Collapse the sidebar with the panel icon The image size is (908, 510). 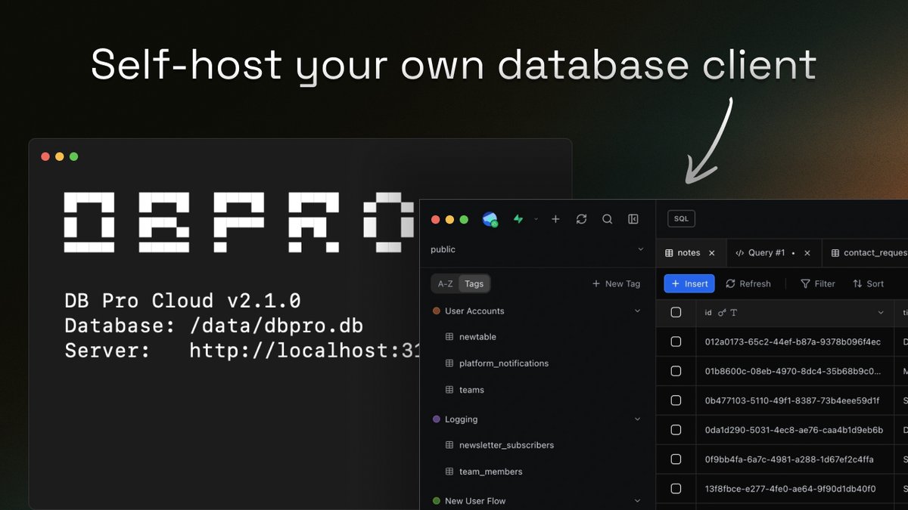pos(633,219)
